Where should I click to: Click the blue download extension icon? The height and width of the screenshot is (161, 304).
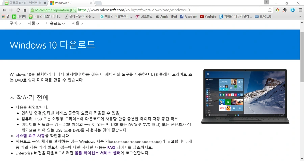(293, 10)
